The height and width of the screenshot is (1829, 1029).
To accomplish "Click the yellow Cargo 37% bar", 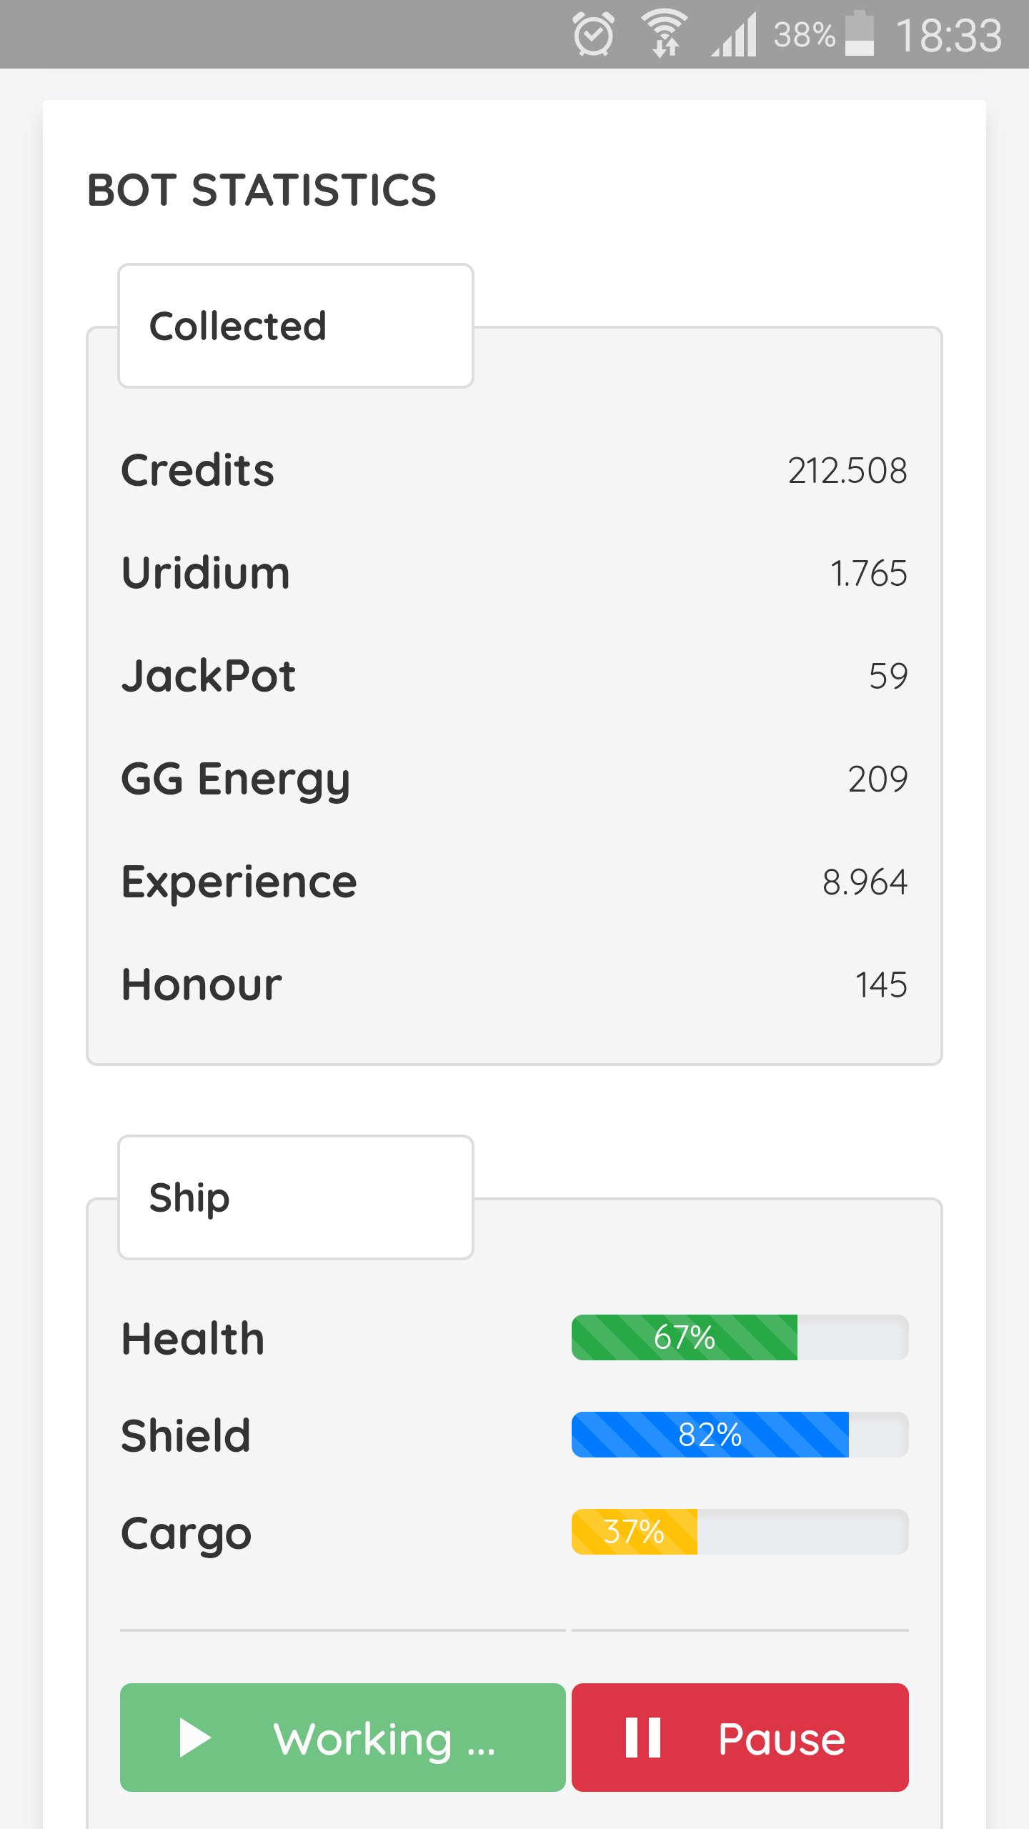I will [740, 1532].
